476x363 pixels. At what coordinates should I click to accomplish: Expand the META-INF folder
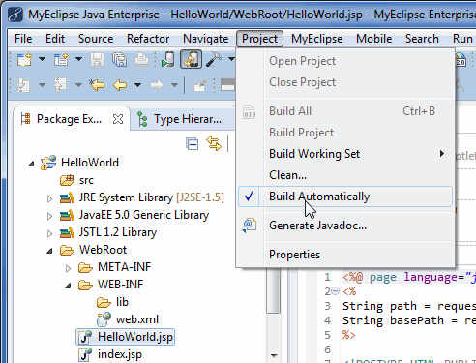tap(68, 268)
